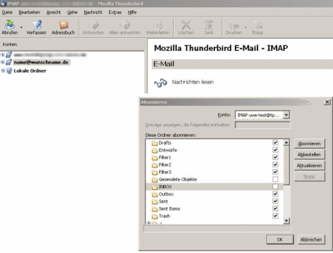The image size is (333, 253).
Task: Expand the Lokale Ordner tree
Action: (x=3, y=71)
